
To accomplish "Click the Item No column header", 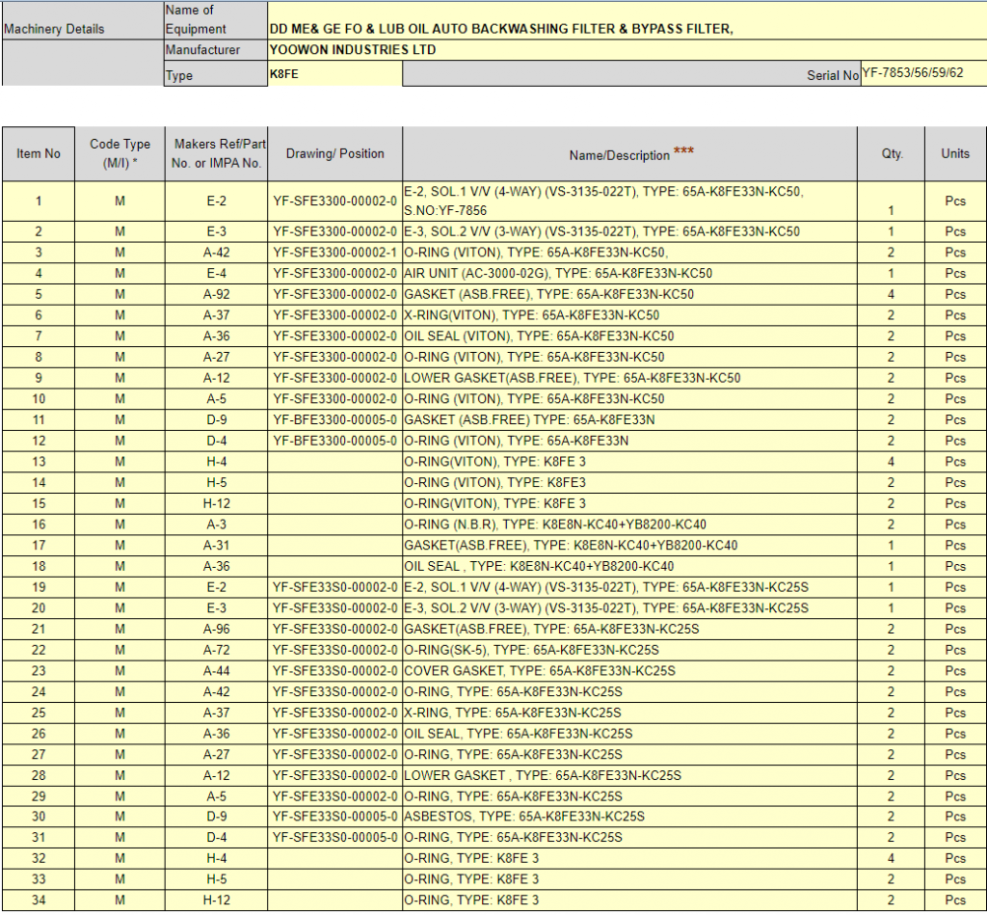I will [39, 154].
